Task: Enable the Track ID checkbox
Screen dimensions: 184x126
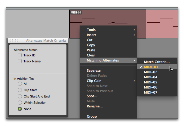Action: pos(20,55)
